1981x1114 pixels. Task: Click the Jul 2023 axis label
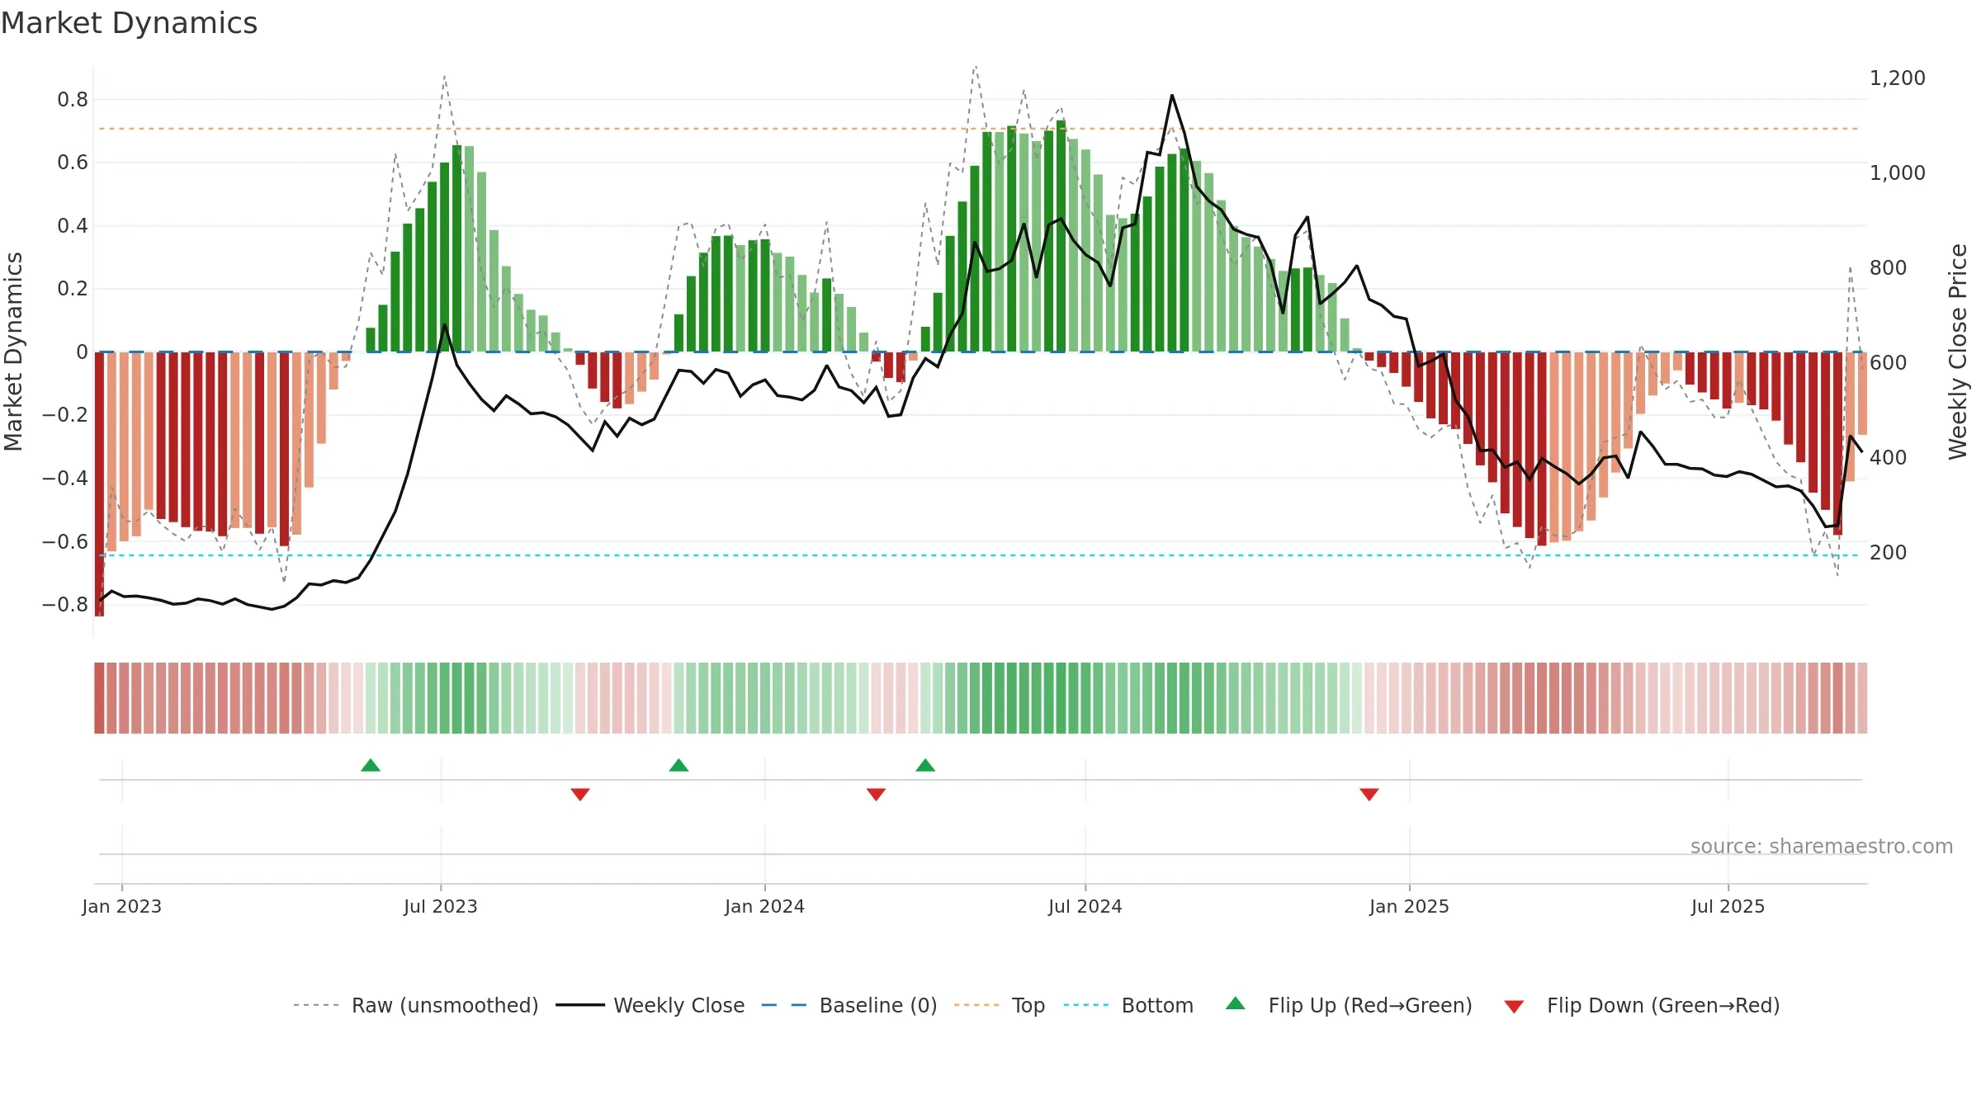(441, 906)
